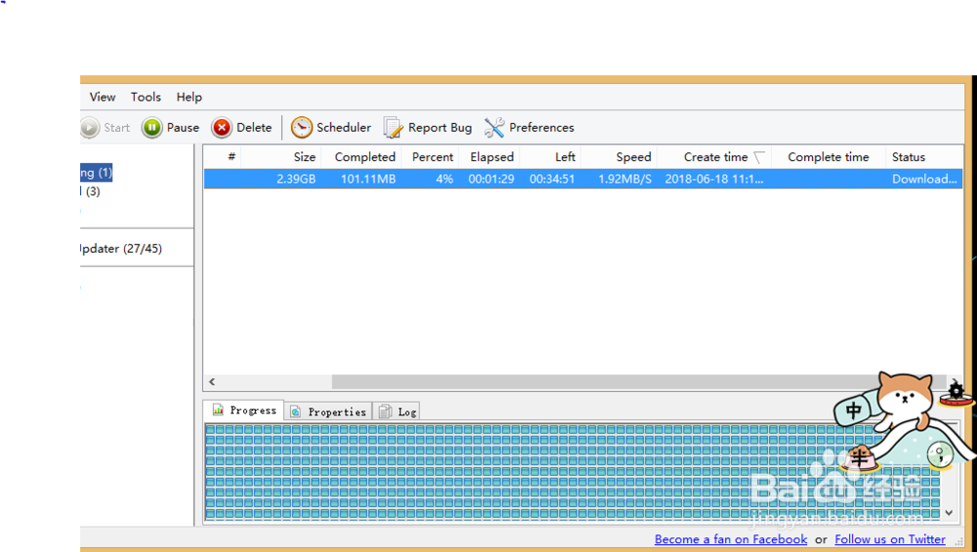Click the Pause toolbar button
This screenshot has height=552, width=977.
coord(170,128)
